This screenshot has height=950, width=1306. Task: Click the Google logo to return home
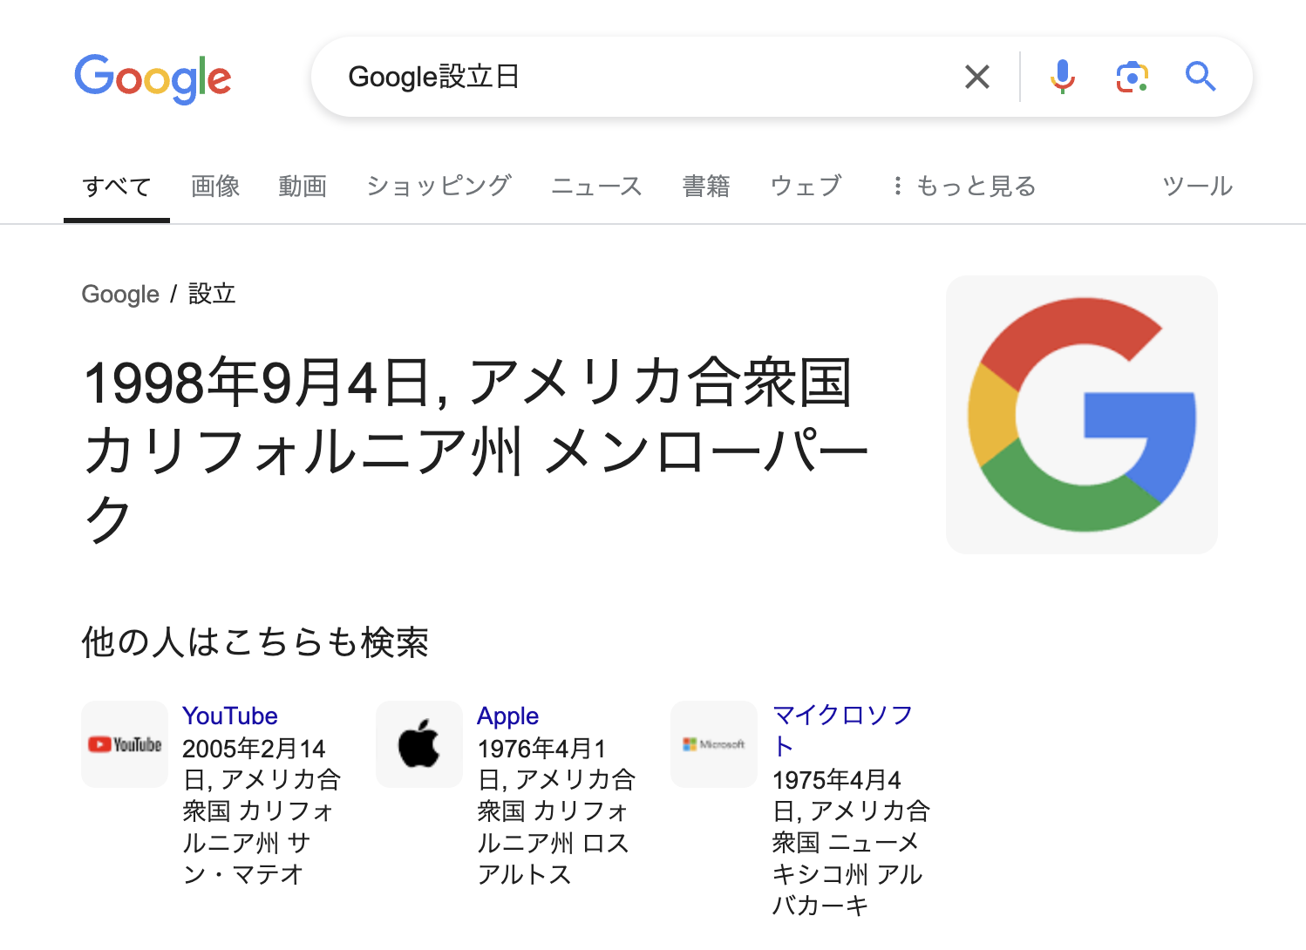tap(153, 78)
